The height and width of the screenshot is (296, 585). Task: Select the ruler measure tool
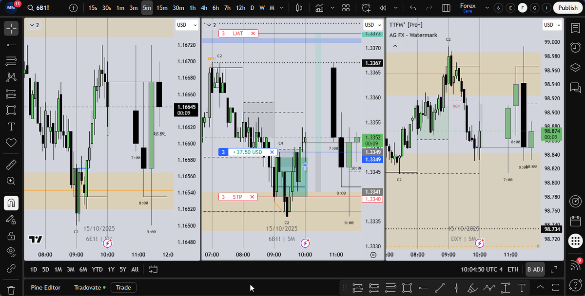[x=11, y=165]
